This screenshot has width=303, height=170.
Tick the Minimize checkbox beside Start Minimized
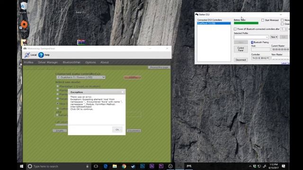click(x=282, y=20)
